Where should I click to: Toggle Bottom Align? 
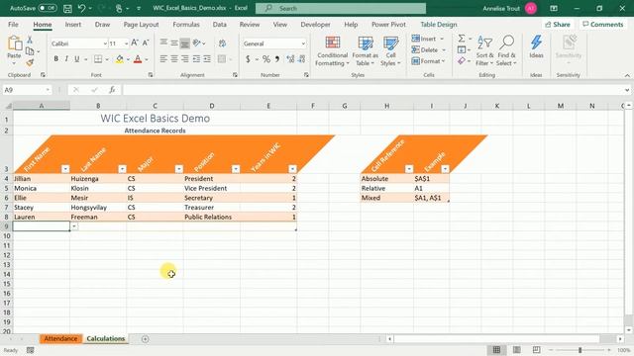pyautogui.click(x=185, y=44)
